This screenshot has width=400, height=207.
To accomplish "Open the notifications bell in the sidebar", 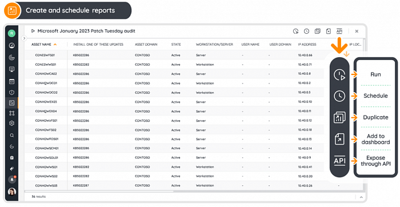I will [x=12, y=180].
